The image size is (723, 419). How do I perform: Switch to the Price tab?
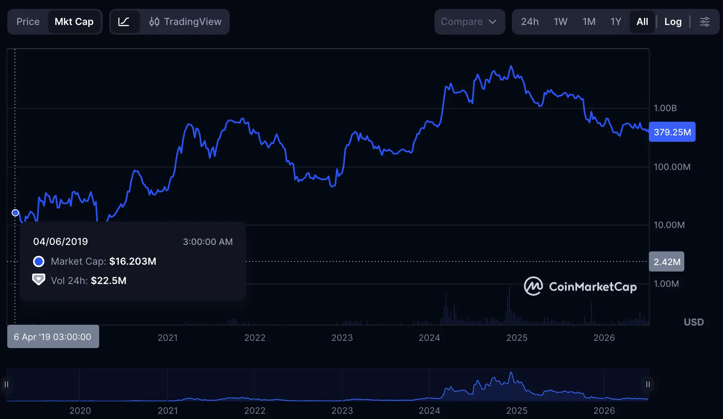point(28,22)
